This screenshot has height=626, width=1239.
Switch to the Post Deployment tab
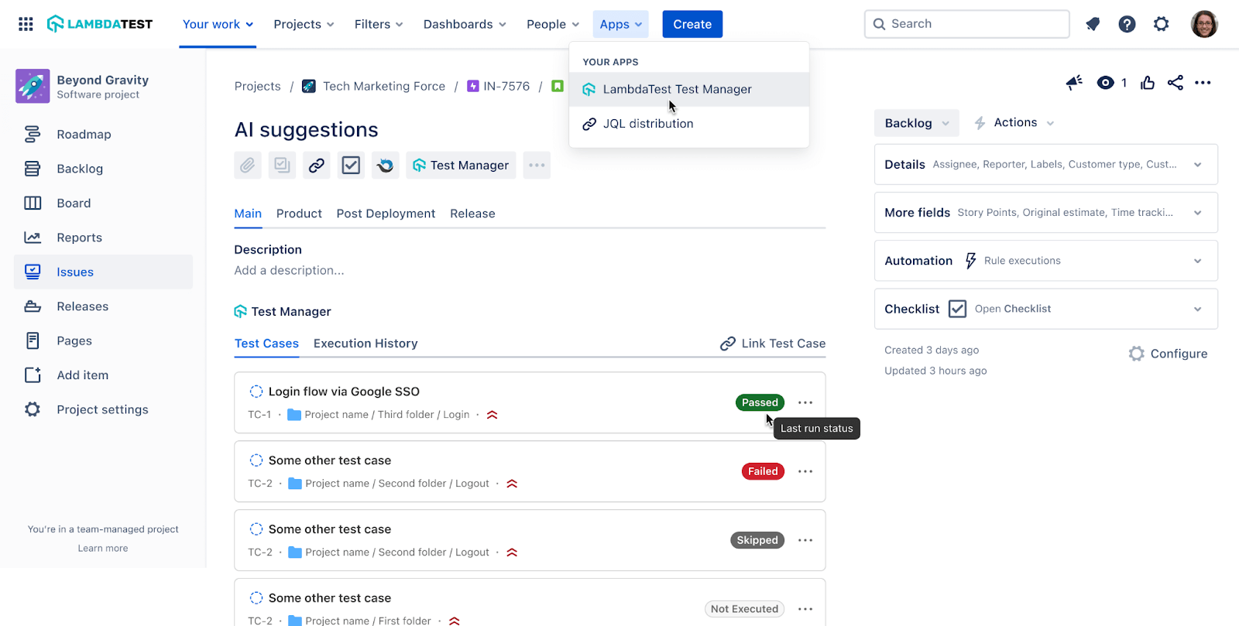click(x=386, y=214)
